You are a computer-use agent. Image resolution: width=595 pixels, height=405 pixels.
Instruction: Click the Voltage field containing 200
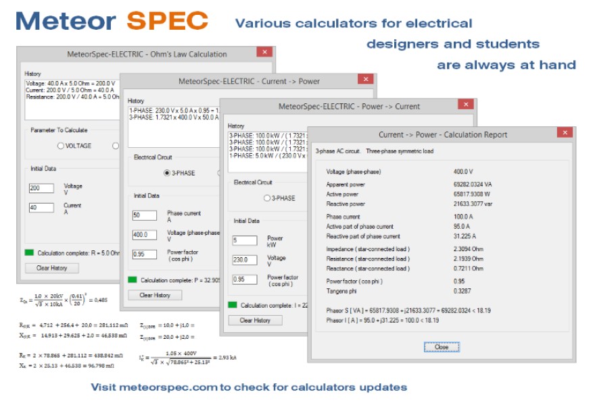pyautogui.click(x=41, y=188)
